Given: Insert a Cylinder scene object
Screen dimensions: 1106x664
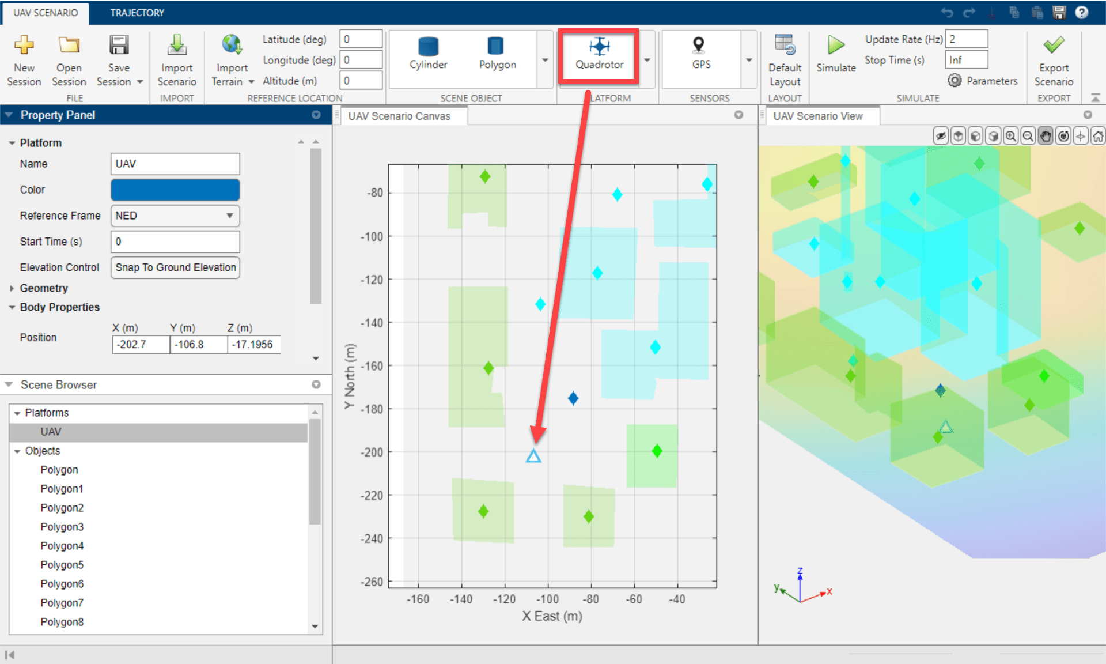Looking at the screenshot, I should (x=428, y=54).
